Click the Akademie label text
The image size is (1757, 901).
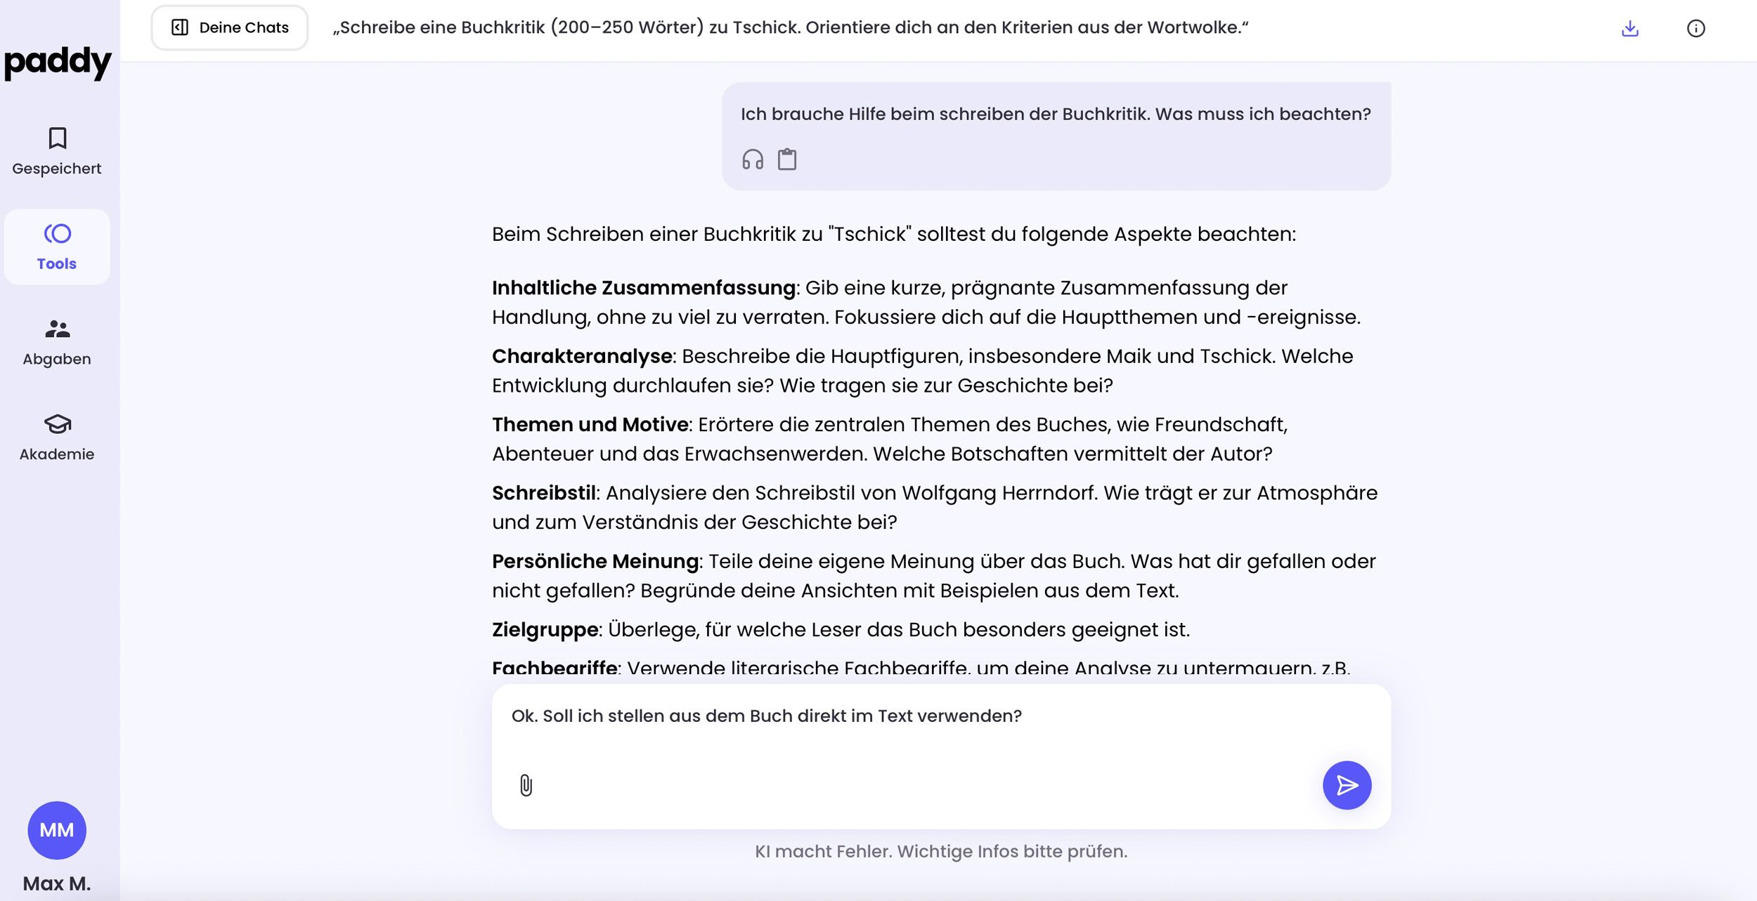tap(57, 454)
